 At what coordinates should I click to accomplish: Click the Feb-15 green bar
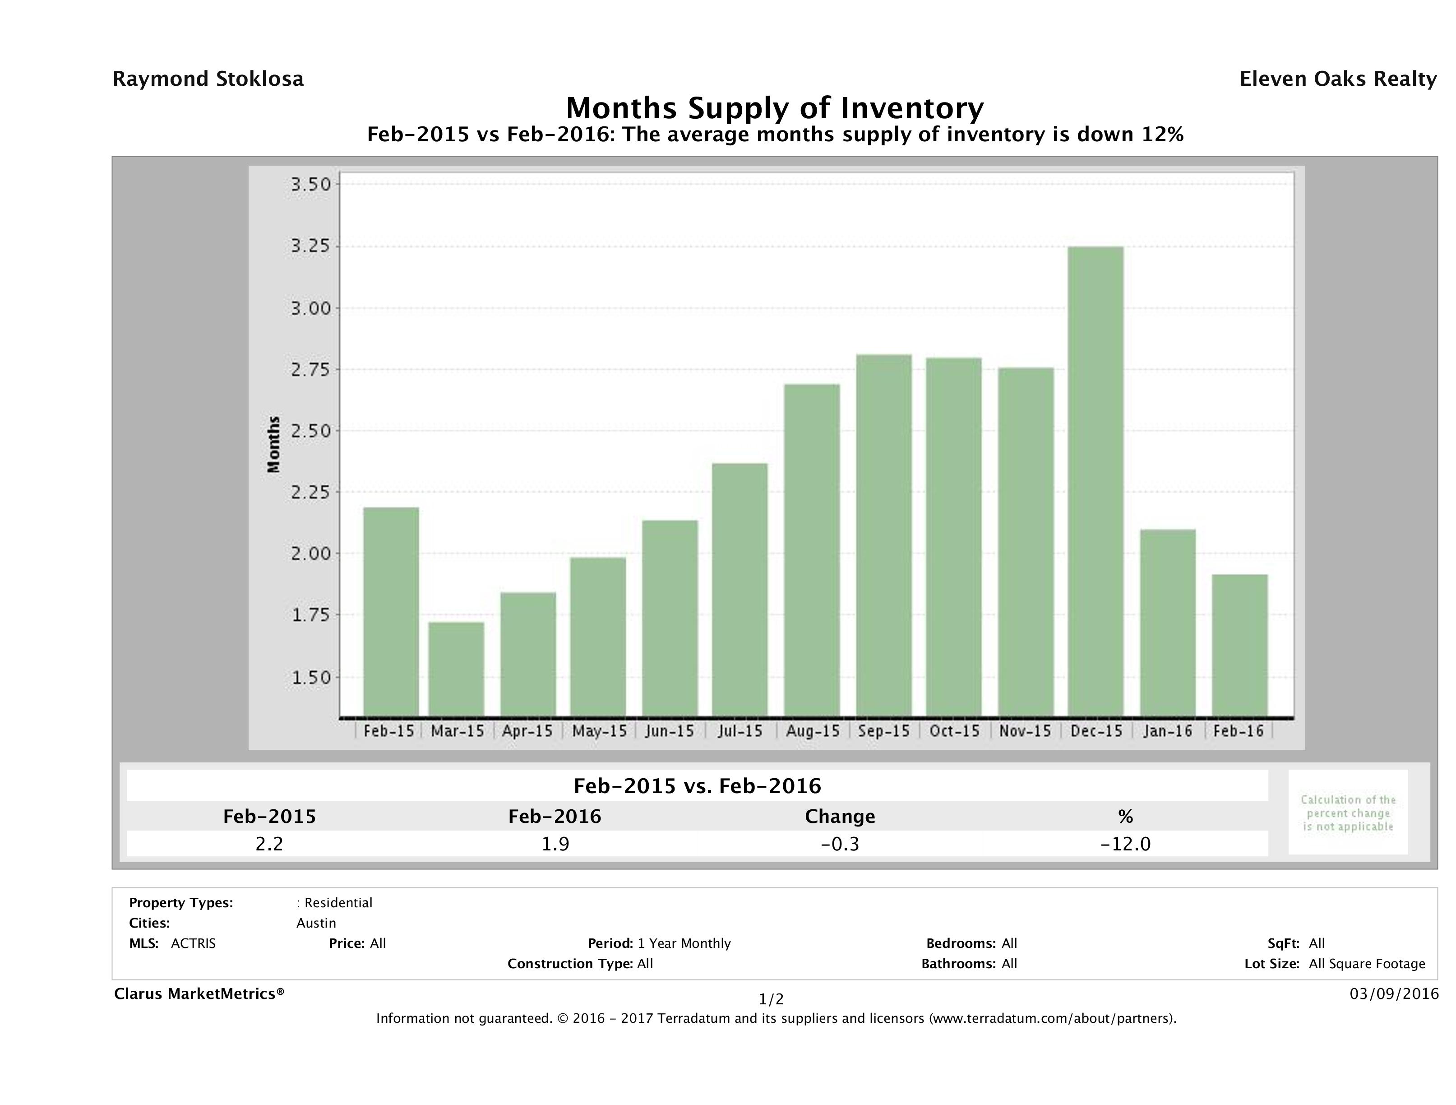coord(391,612)
